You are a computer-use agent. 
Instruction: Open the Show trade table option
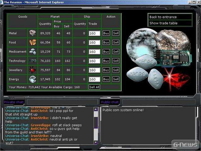click(170, 23)
